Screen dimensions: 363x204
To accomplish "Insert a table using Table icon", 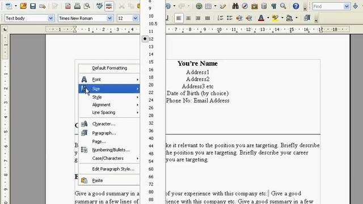I will coord(208,6).
